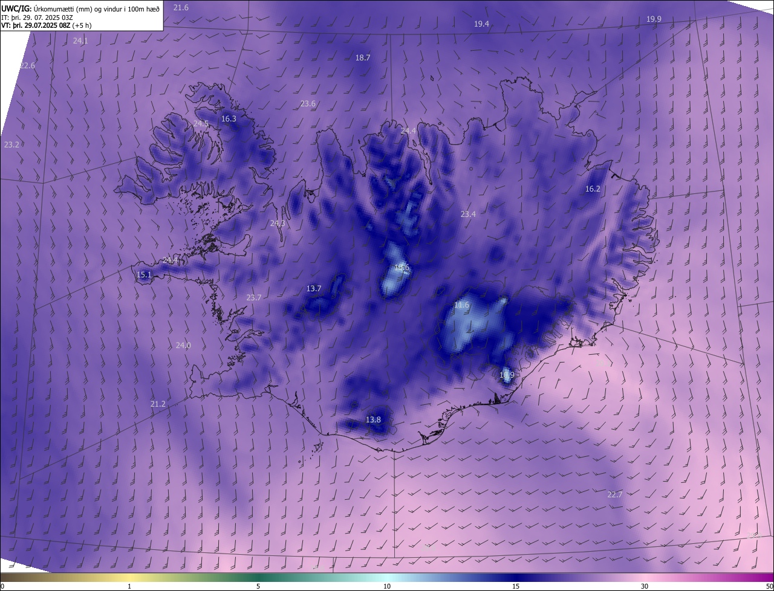Click the colour bar tick label 1

coord(129,586)
